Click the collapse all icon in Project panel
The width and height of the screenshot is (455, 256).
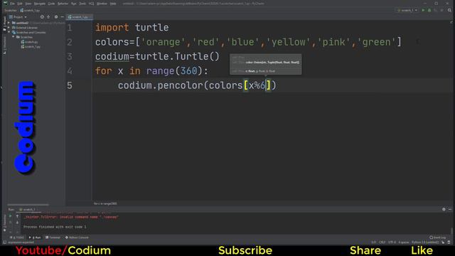(48, 17)
